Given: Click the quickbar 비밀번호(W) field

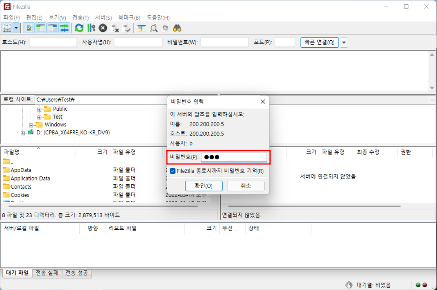Looking at the screenshot, I should (224, 42).
